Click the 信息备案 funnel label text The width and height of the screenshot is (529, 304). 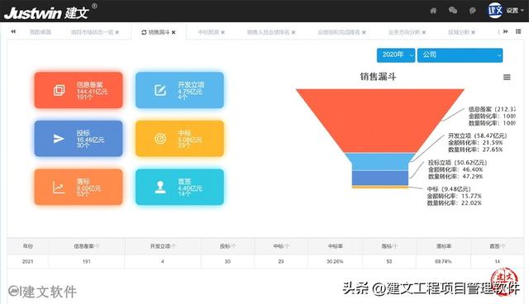[492, 116]
